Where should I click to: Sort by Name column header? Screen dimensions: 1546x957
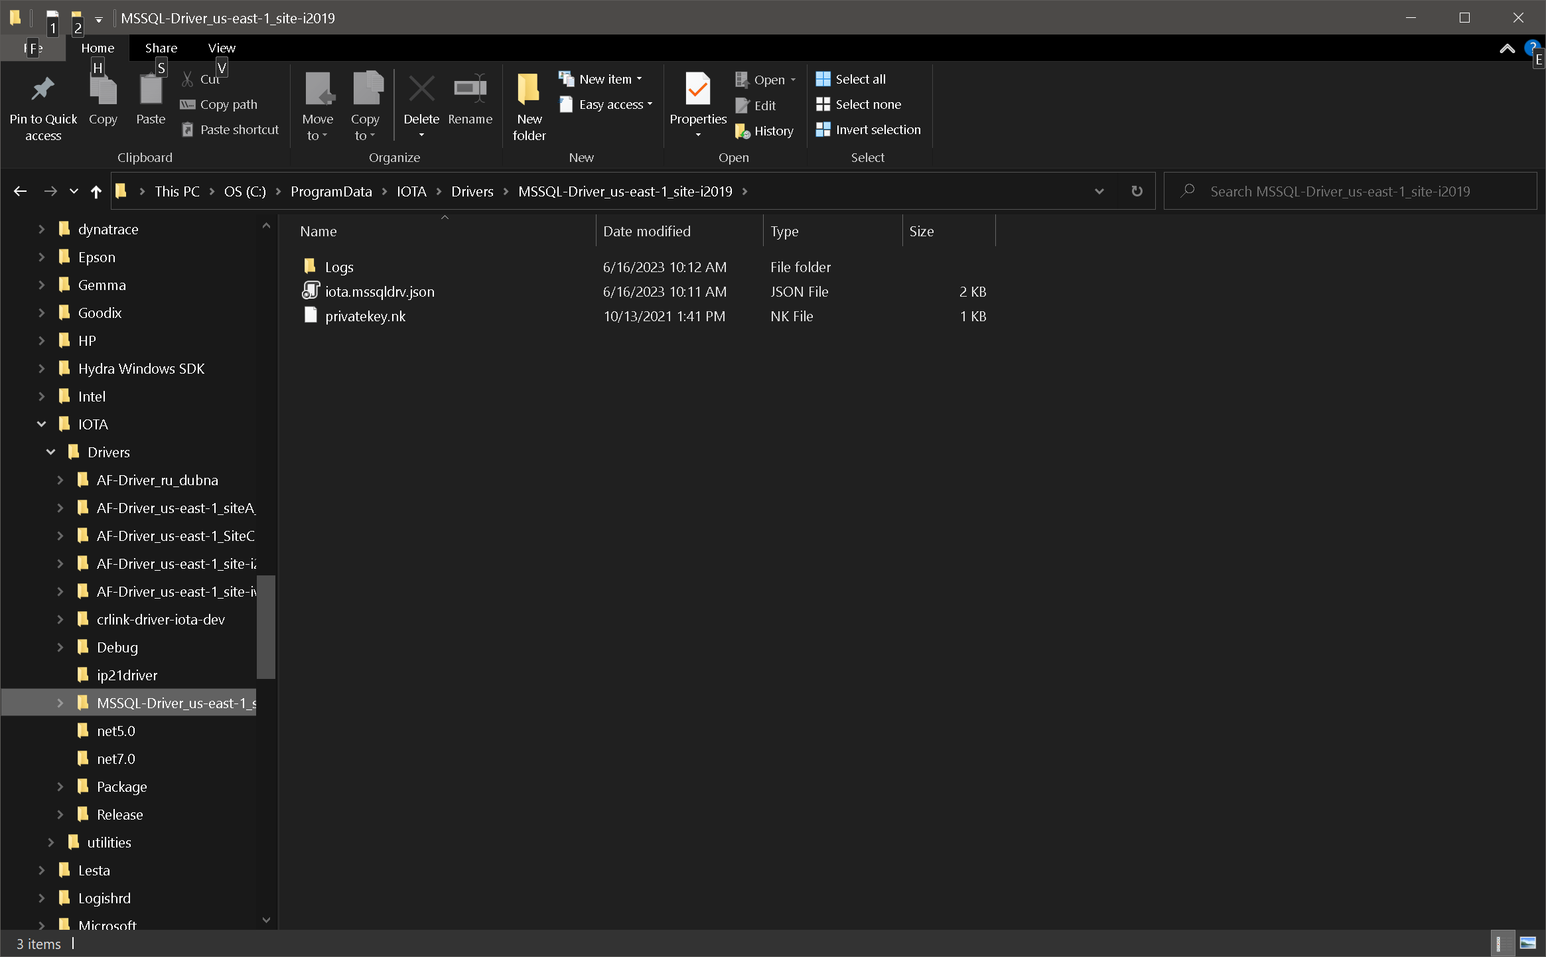(445, 231)
